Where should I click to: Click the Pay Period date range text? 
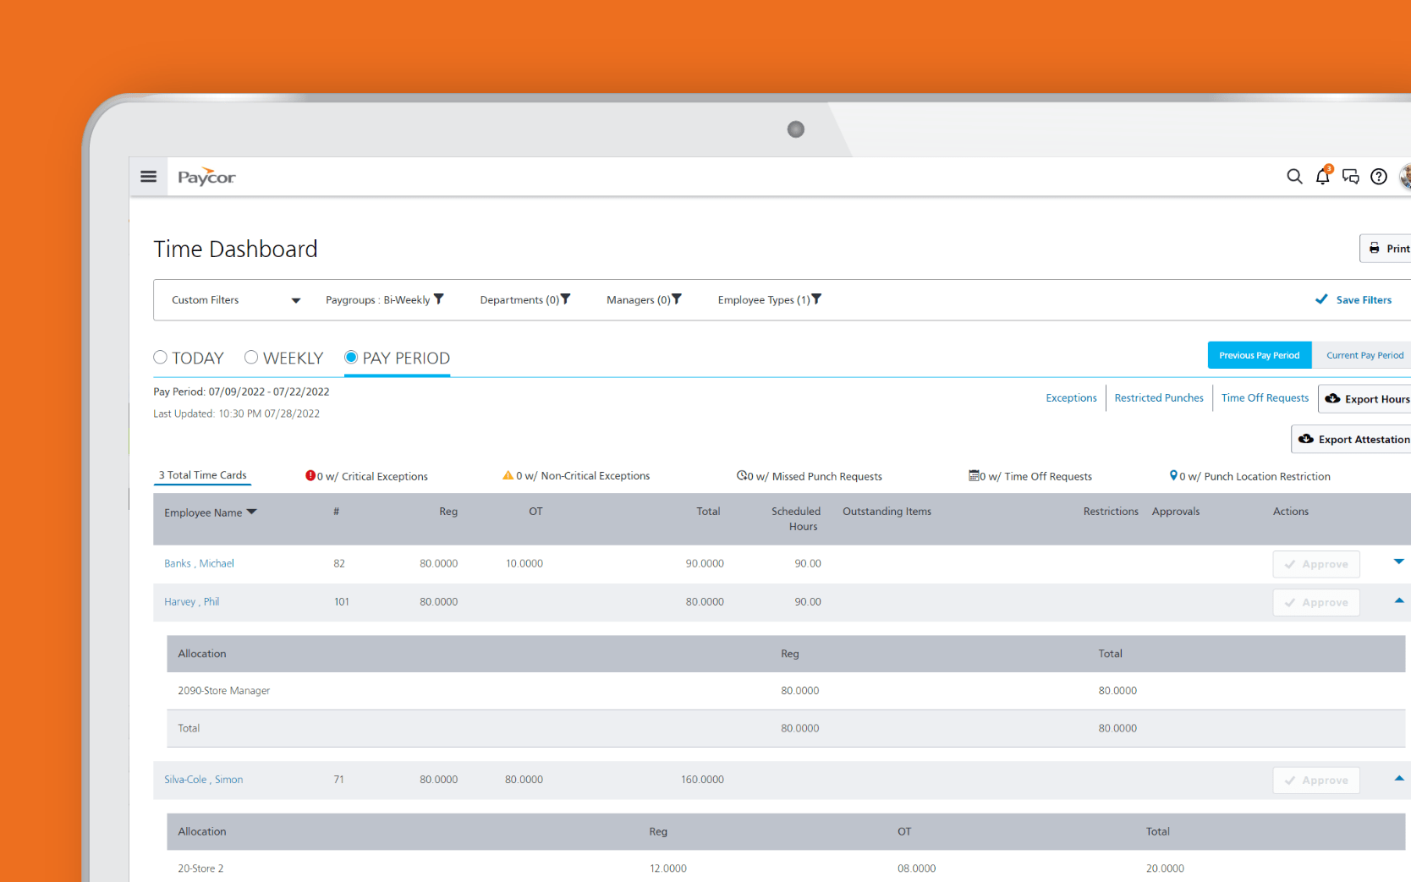pos(241,392)
